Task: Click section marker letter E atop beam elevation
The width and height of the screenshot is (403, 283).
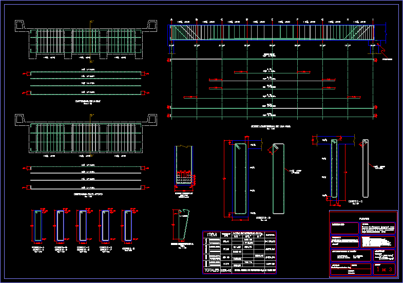Action: tap(272, 20)
